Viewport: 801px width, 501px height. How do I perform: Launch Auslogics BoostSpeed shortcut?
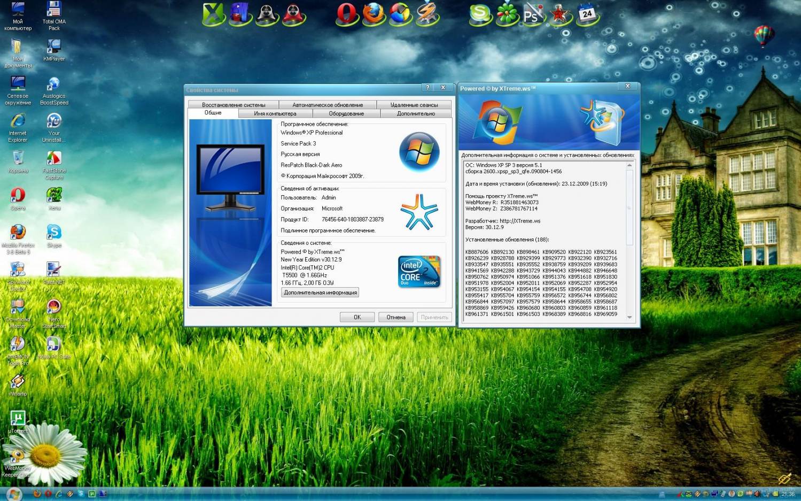[x=54, y=90]
